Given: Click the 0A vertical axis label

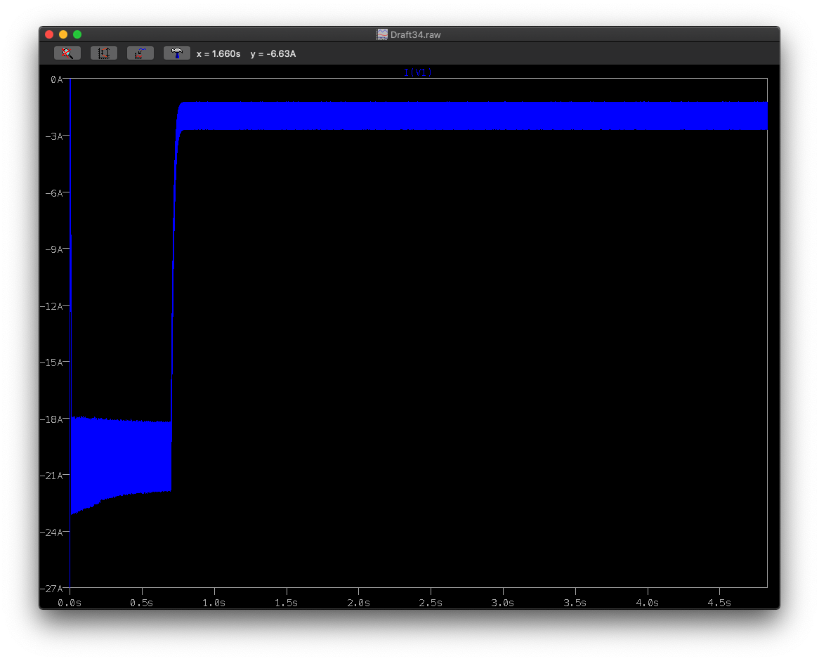Looking at the screenshot, I should click(x=56, y=79).
